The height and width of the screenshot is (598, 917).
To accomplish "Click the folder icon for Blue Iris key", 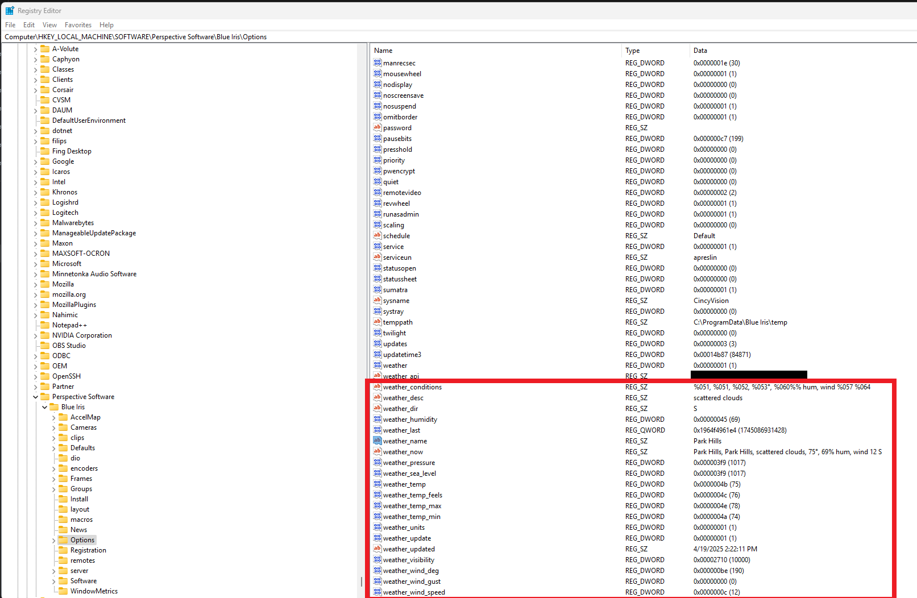I will click(x=55, y=407).
